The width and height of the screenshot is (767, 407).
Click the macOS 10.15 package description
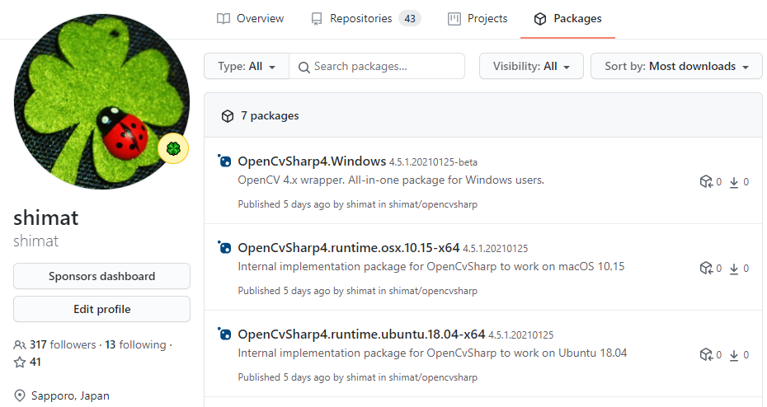click(x=431, y=266)
